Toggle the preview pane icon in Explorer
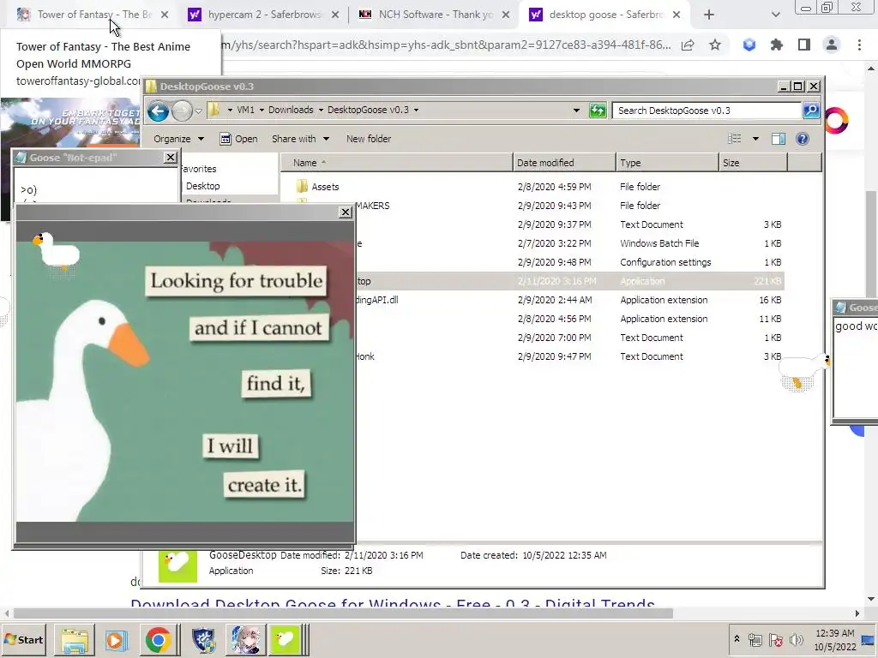The height and width of the screenshot is (658, 878). tap(779, 139)
